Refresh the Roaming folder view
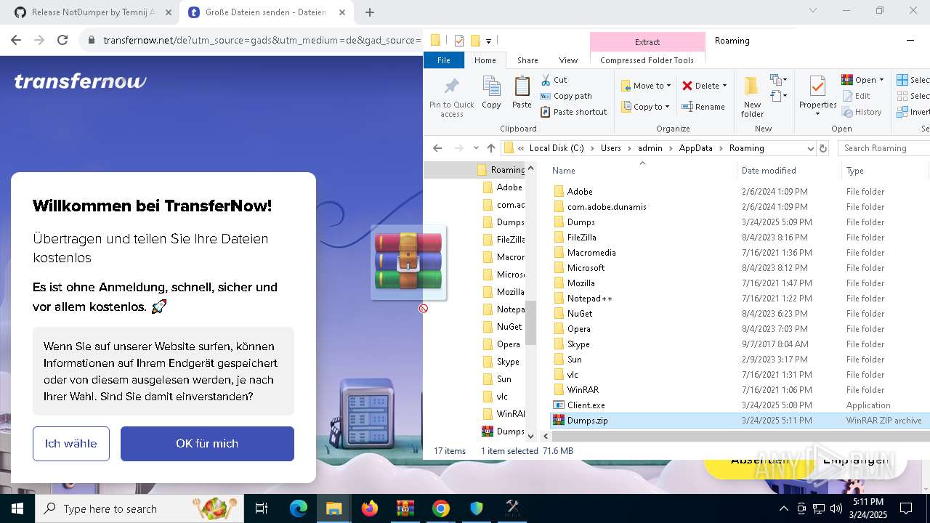The image size is (930, 523). [823, 148]
